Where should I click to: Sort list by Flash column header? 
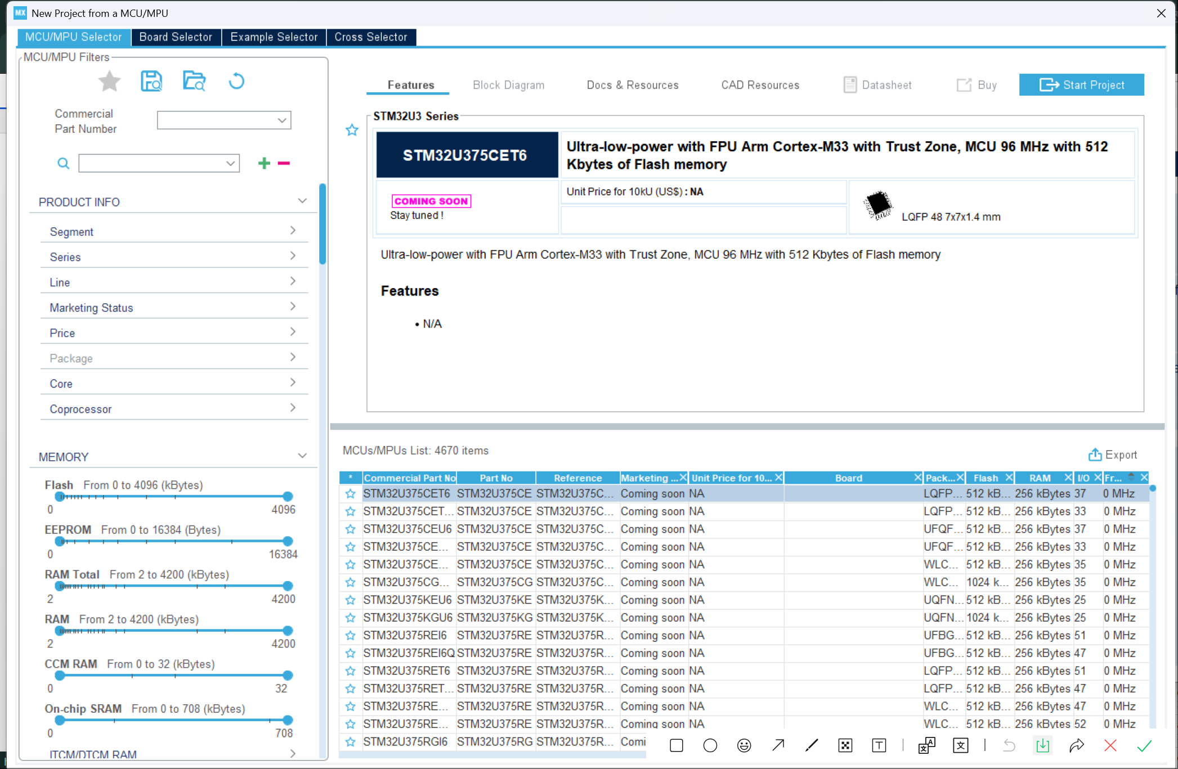pos(986,478)
